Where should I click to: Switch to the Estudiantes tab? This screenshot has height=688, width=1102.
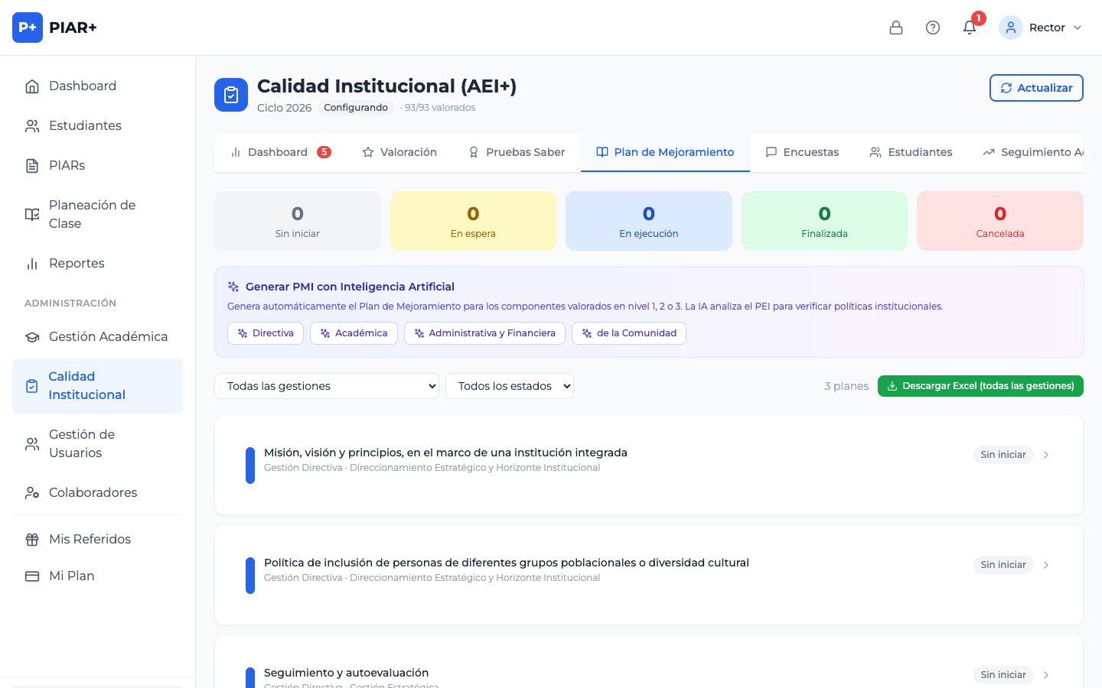click(911, 152)
